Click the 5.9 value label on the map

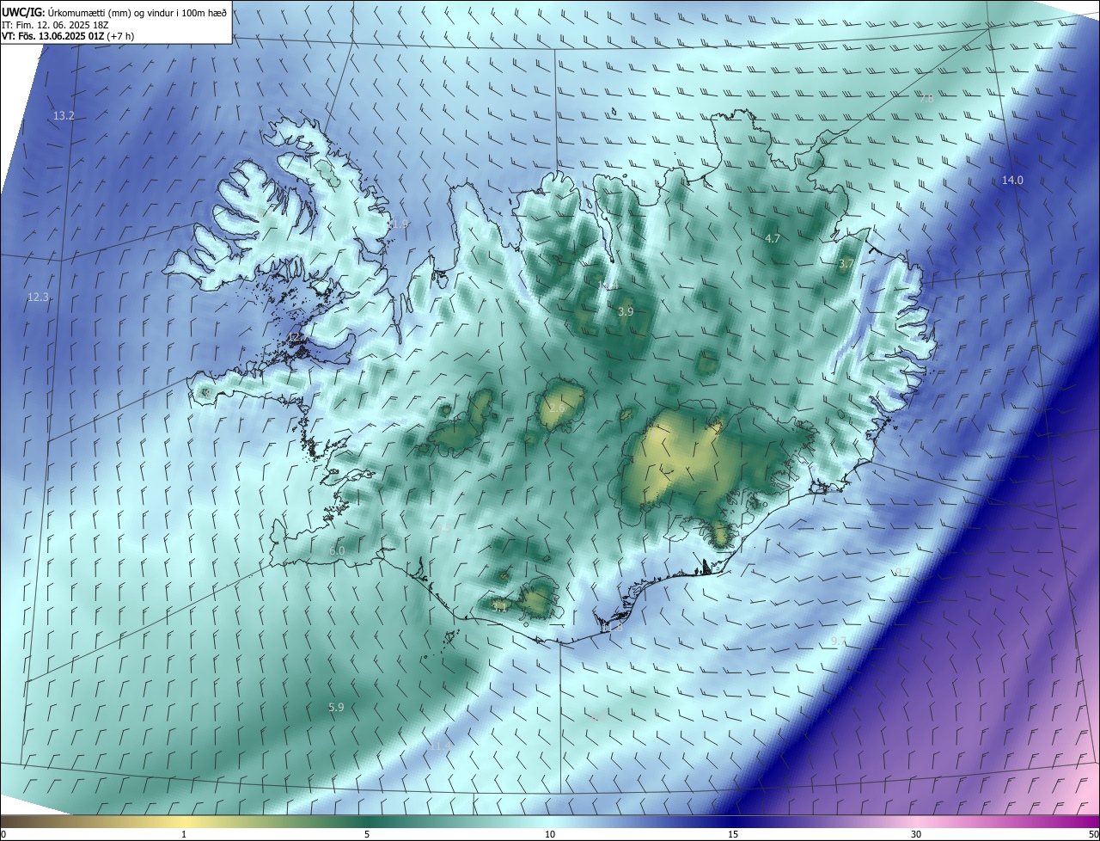point(336,707)
